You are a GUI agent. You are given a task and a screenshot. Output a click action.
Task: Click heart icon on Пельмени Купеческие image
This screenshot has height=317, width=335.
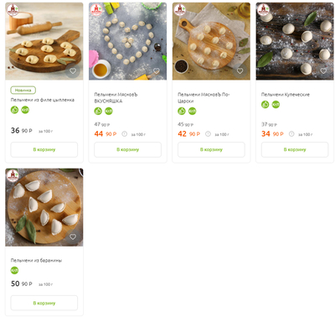coord(323,71)
